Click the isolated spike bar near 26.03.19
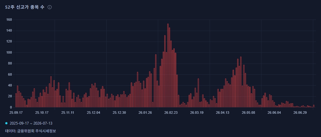321x137 pixels. point(198,93)
